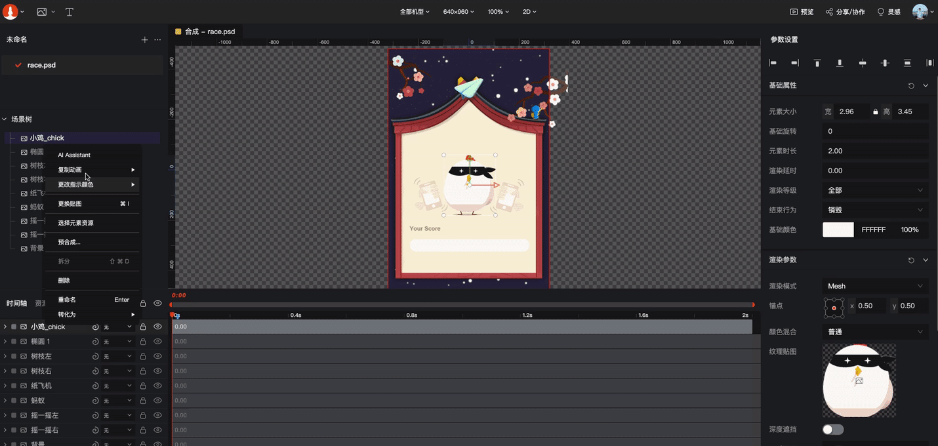Collapse the 基础属性 section

[926, 86]
